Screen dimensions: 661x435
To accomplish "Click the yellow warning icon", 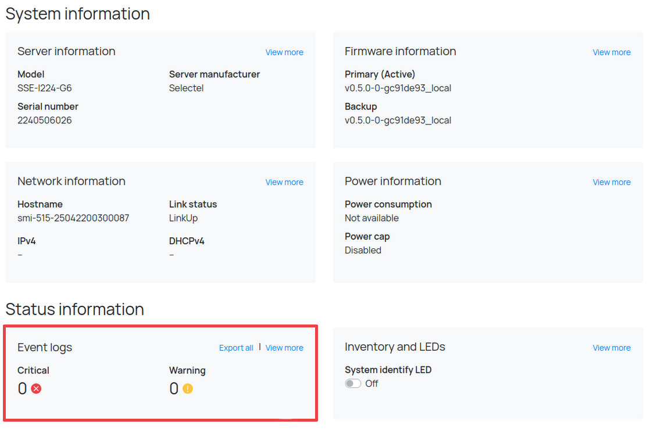I will coord(187,388).
